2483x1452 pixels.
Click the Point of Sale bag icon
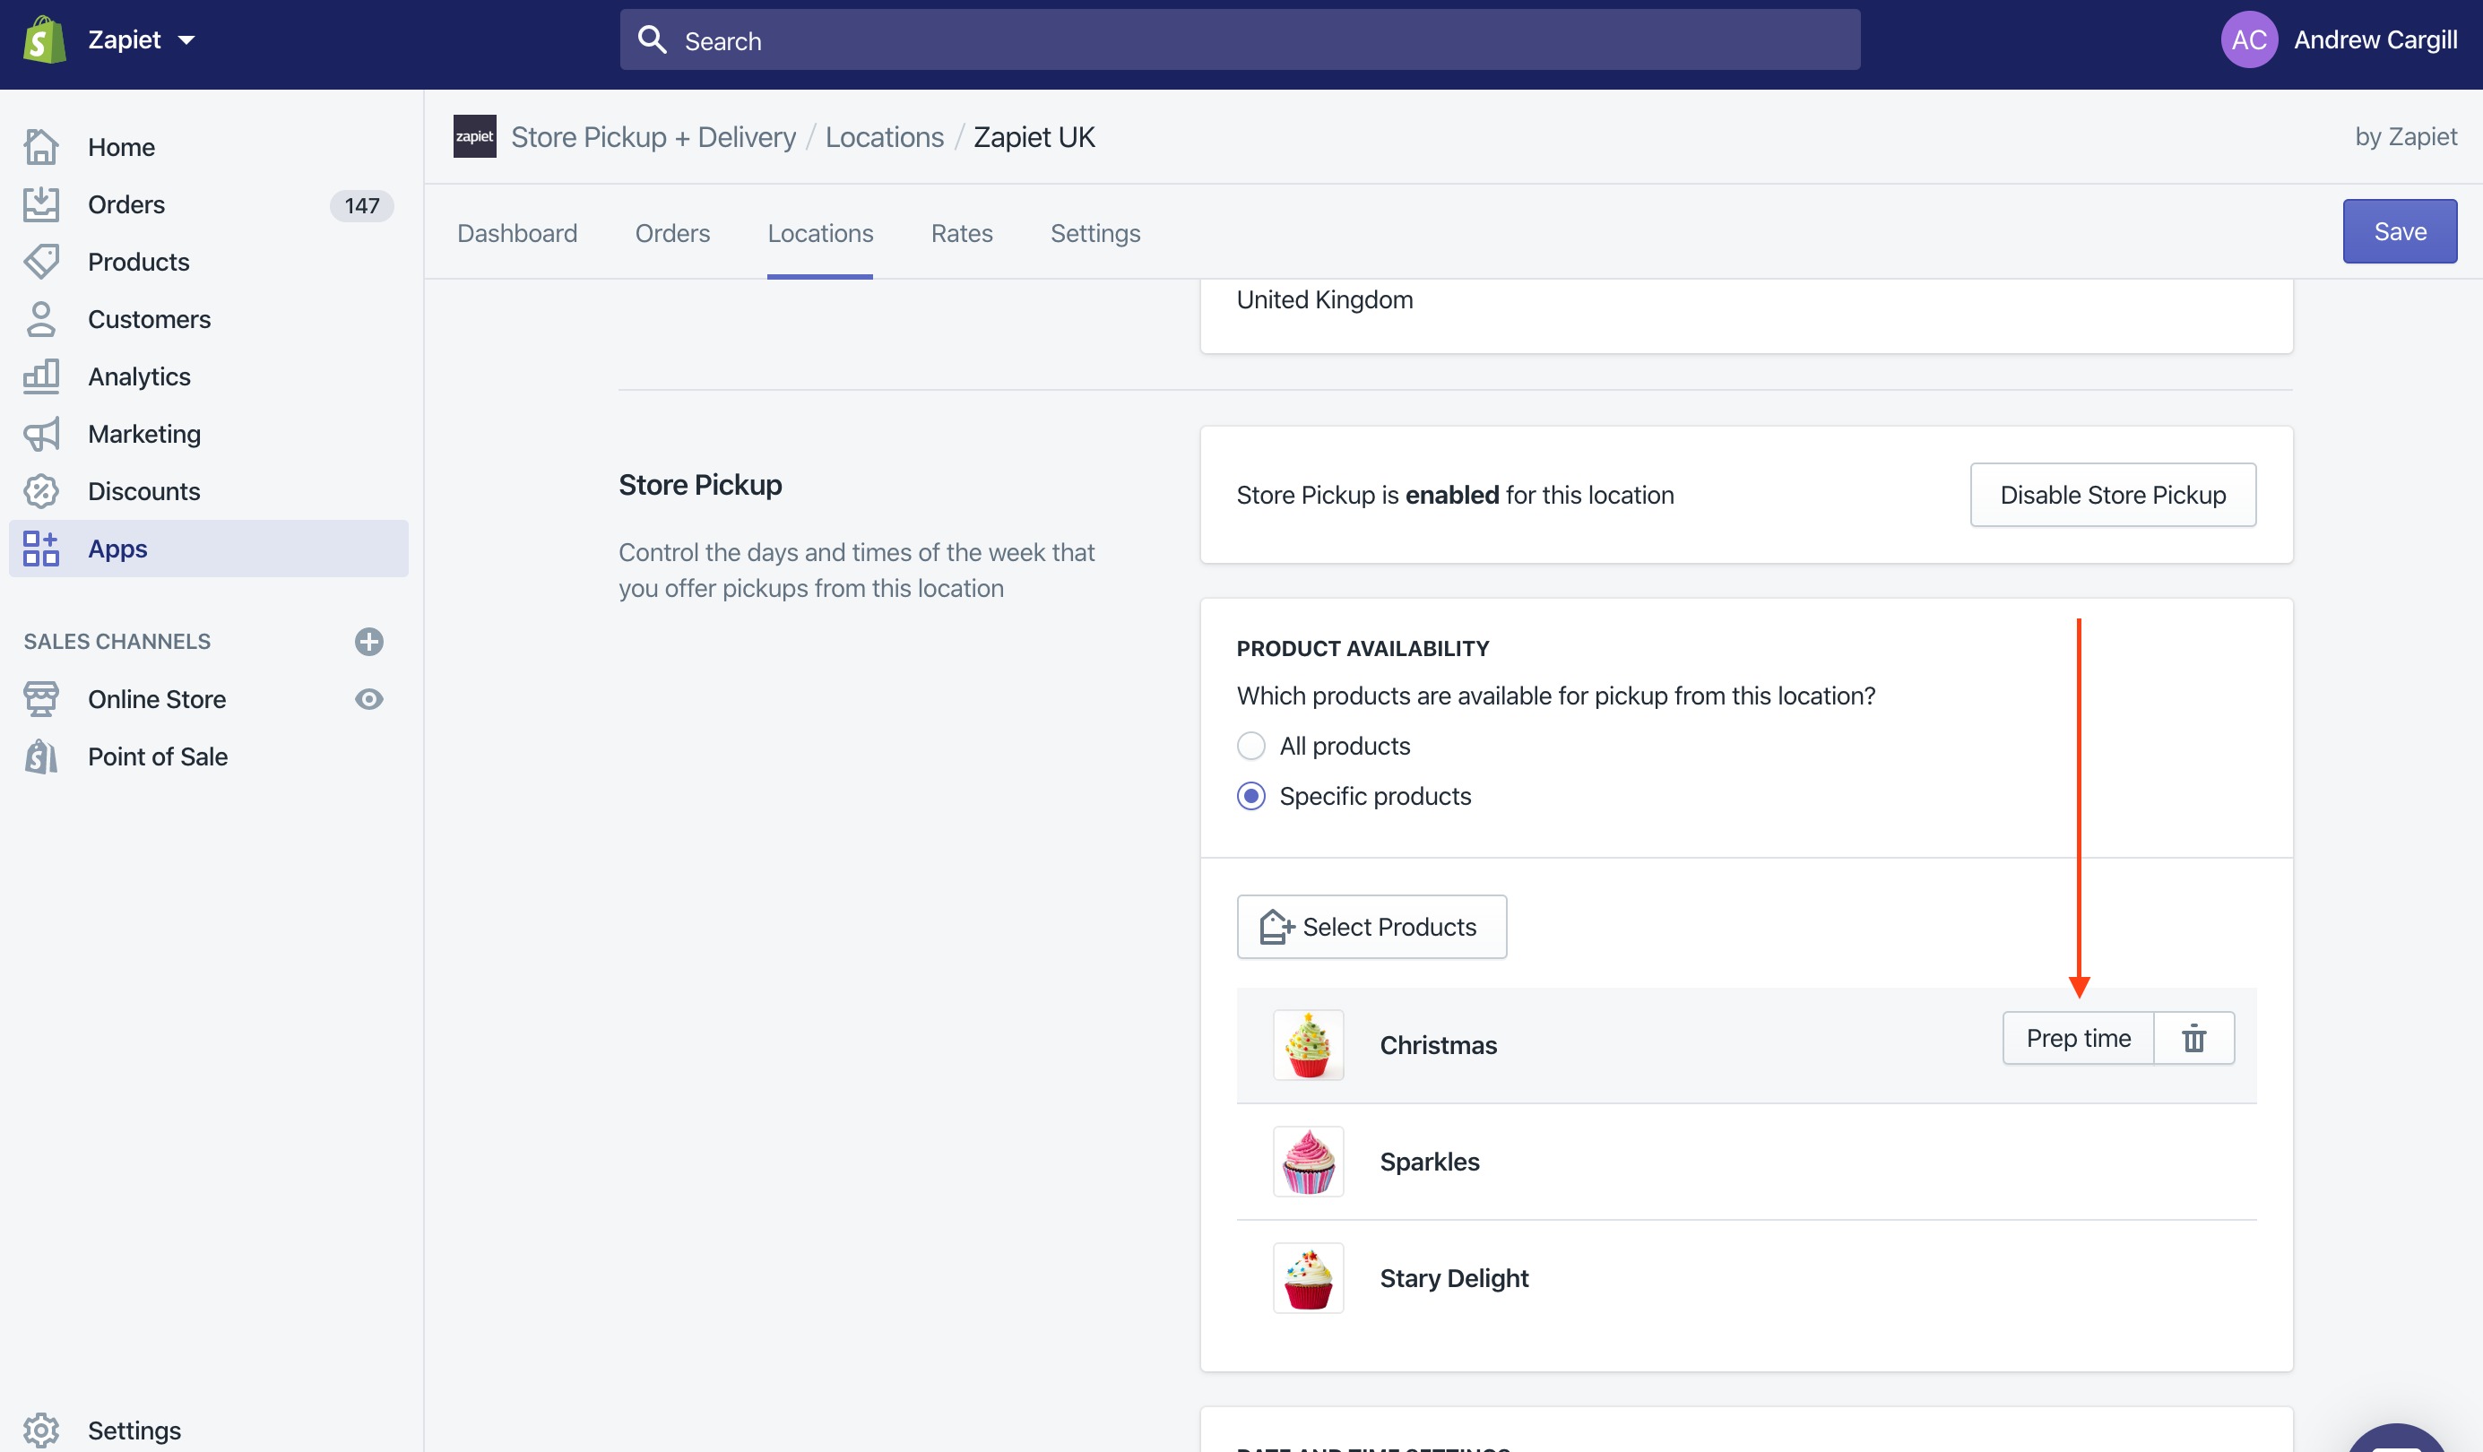pos(41,756)
